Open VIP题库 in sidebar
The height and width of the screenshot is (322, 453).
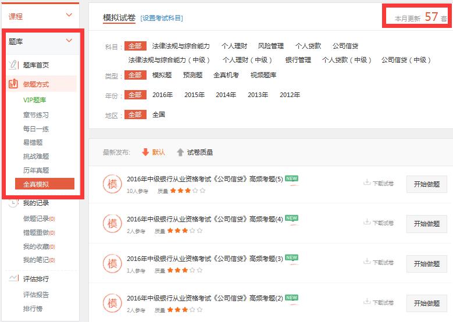(x=35, y=100)
